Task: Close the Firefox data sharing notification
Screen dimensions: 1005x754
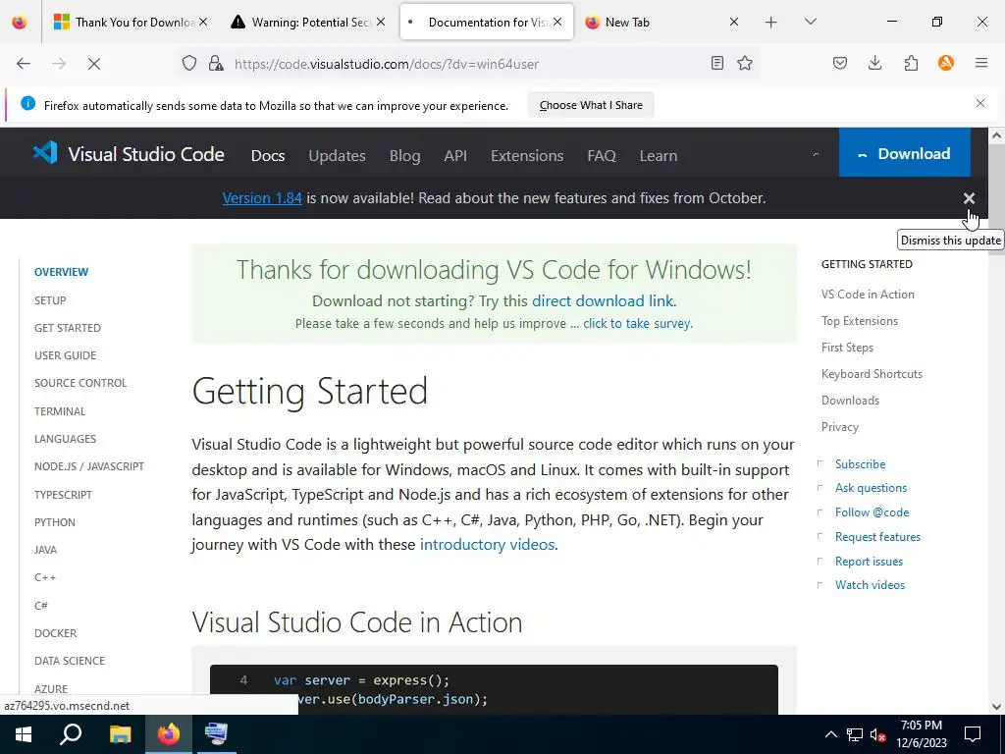Action: 980,103
